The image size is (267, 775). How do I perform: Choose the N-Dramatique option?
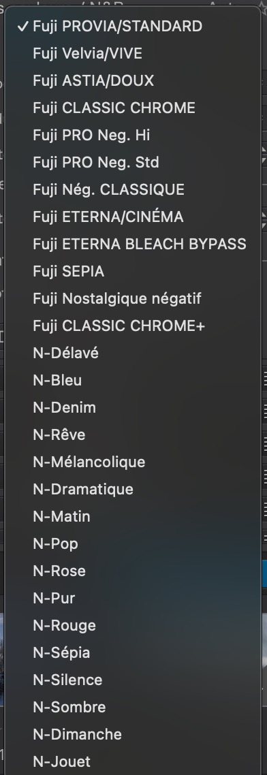tap(133, 489)
